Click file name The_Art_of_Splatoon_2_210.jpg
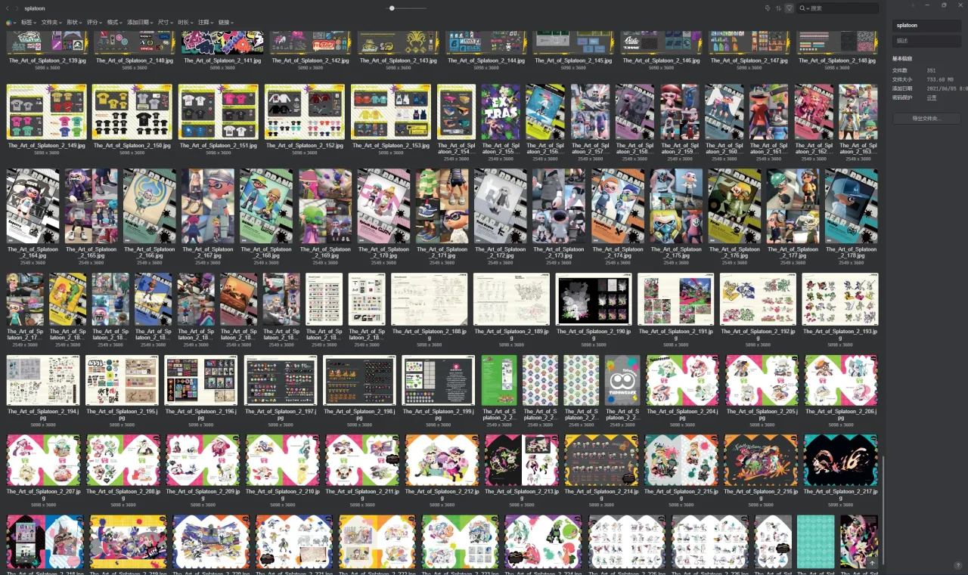 click(x=283, y=494)
